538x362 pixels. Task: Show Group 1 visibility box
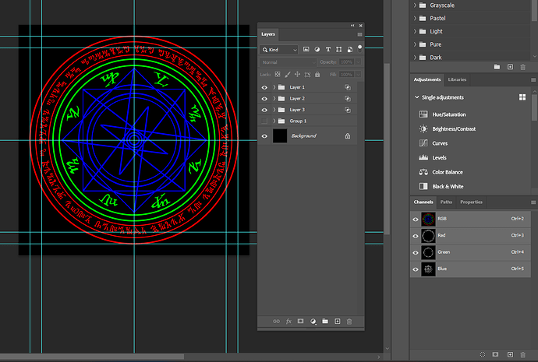pyautogui.click(x=264, y=121)
